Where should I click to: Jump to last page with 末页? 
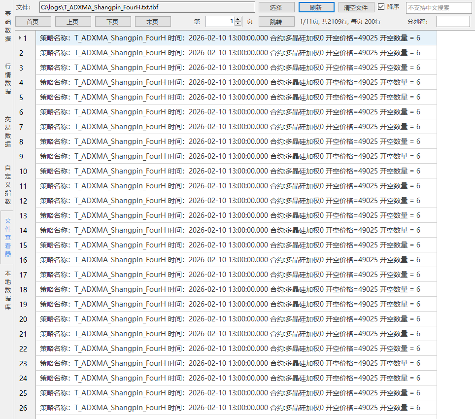[152, 22]
